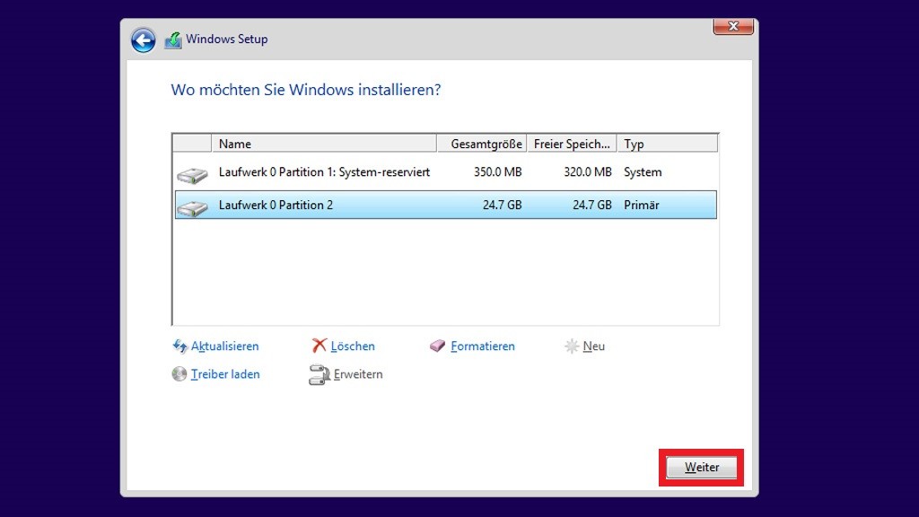Click the Erweitern drive icon
Viewport: 919px width, 517px height.
(x=319, y=375)
